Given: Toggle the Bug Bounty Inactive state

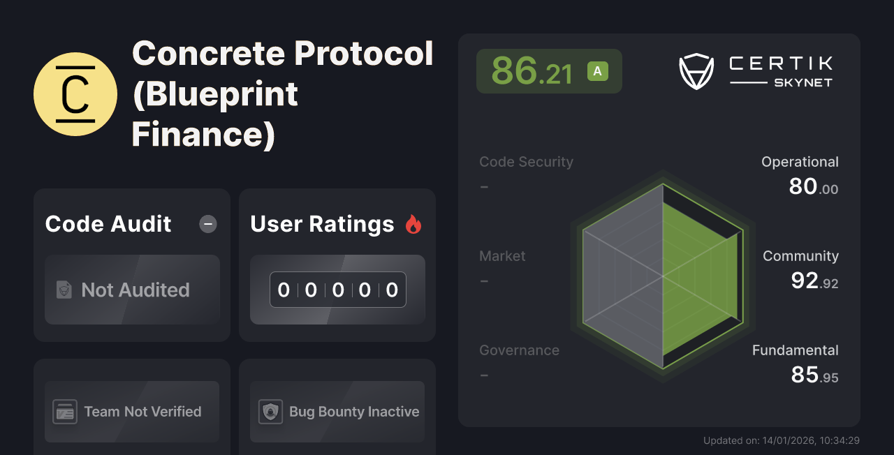Looking at the screenshot, I should click(337, 412).
